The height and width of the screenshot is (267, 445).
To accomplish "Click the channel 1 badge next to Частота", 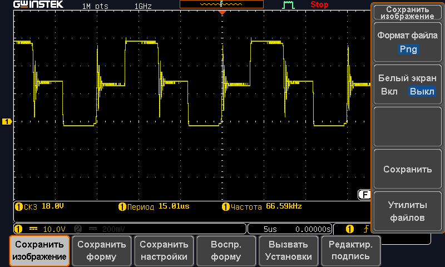I will coord(226,206).
